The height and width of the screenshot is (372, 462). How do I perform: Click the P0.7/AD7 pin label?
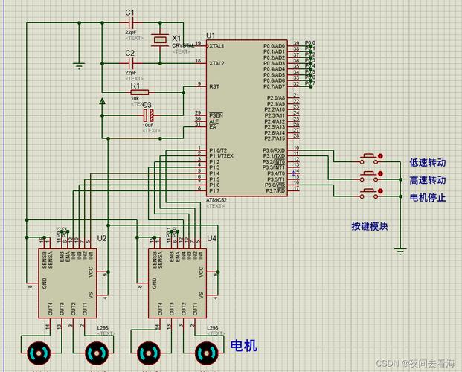point(275,86)
